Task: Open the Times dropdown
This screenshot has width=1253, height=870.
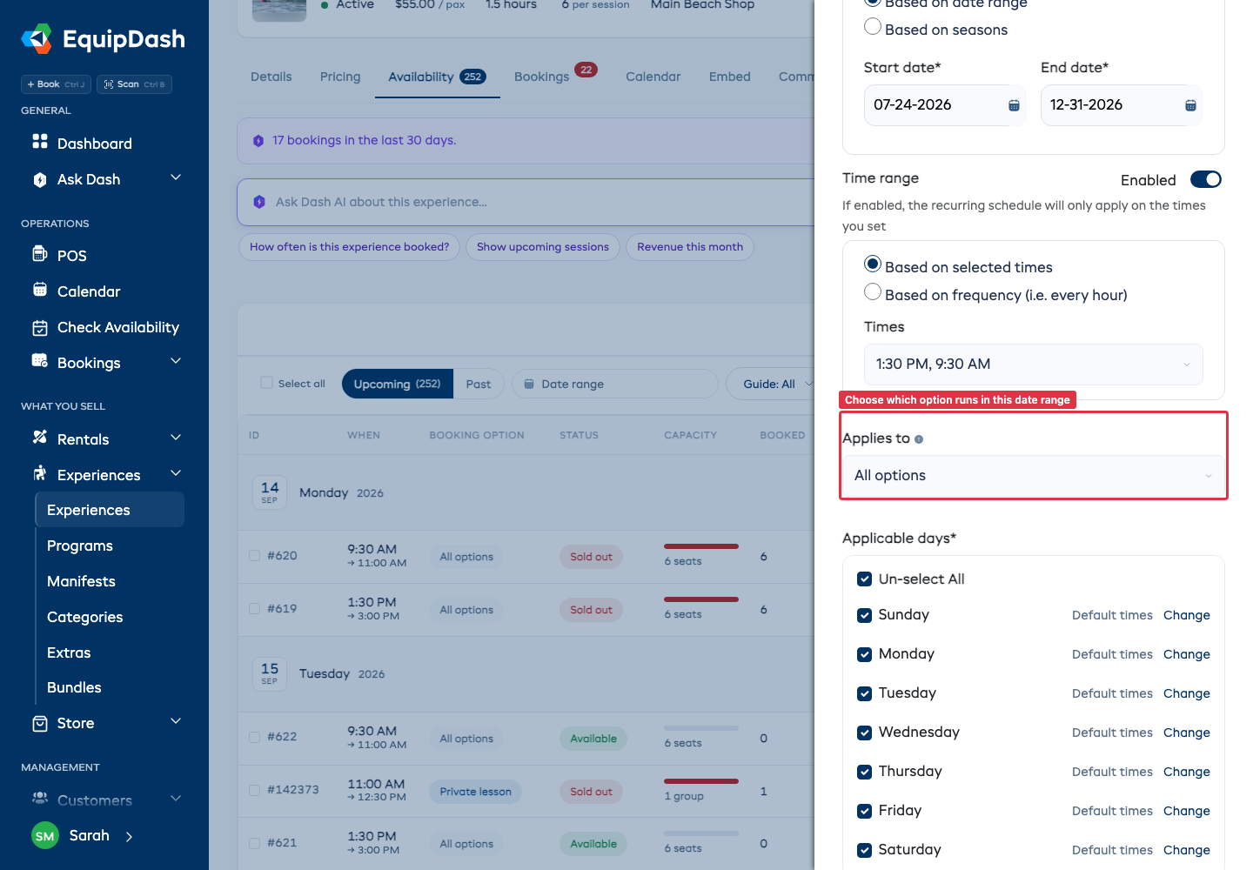Action: pos(1034,365)
